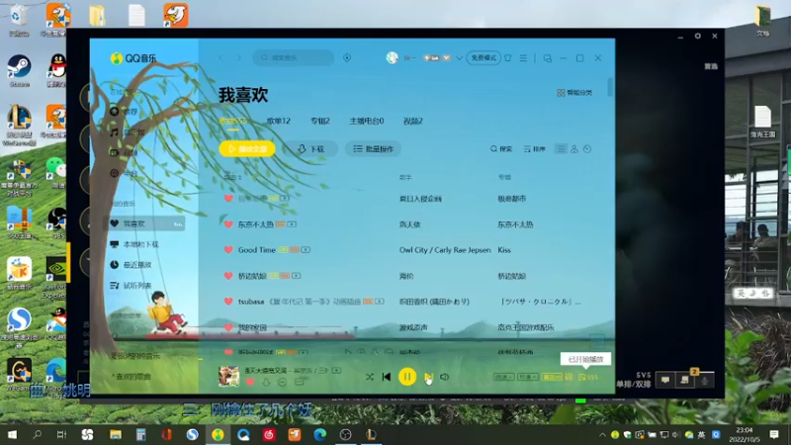This screenshot has height=445, width=791.
Task: Switch to the 视频2 tab
Action: coord(412,121)
